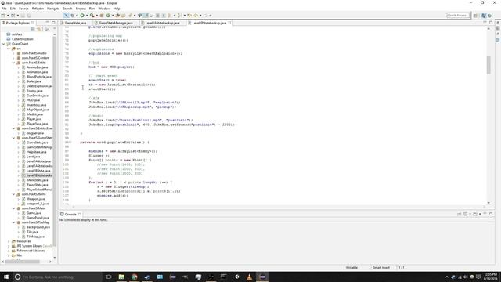The image size is (501, 282).
Task: Select HUD.java in Package Explorer
Action: click(33, 100)
